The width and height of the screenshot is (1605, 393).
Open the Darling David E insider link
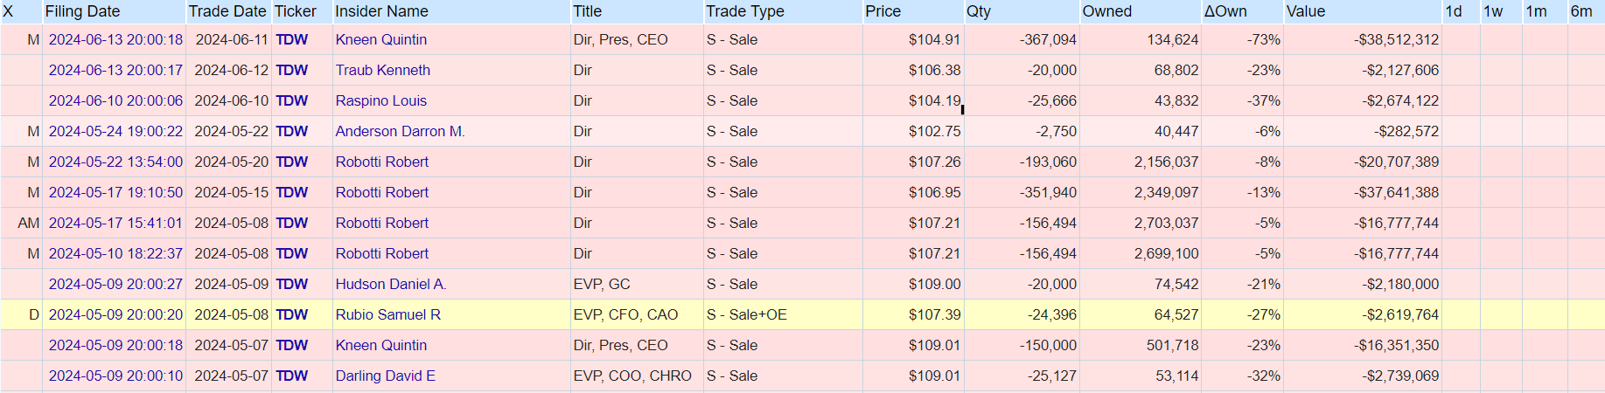tap(386, 376)
